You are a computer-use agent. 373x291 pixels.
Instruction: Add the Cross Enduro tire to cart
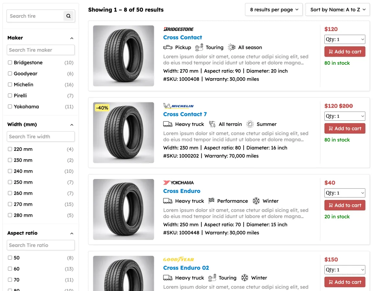(345, 205)
